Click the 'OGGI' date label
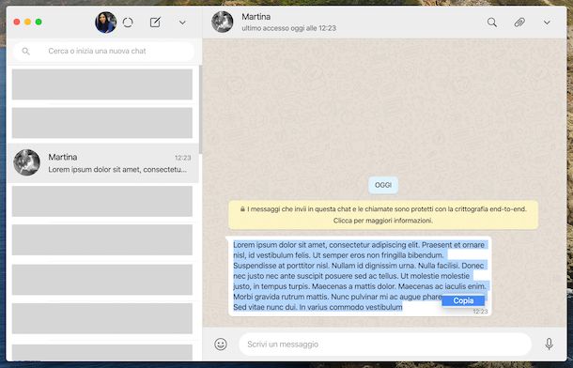Image resolution: width=573 pixels, height=368 pixels. tap(383, 185)
